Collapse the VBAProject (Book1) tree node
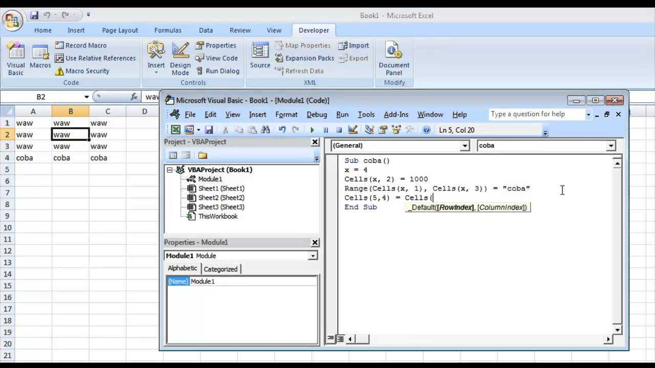The image size is (655, 368). click(x=170, y=170)
